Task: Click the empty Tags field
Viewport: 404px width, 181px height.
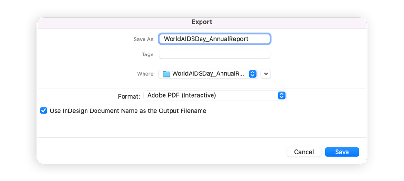Action: 215,54
